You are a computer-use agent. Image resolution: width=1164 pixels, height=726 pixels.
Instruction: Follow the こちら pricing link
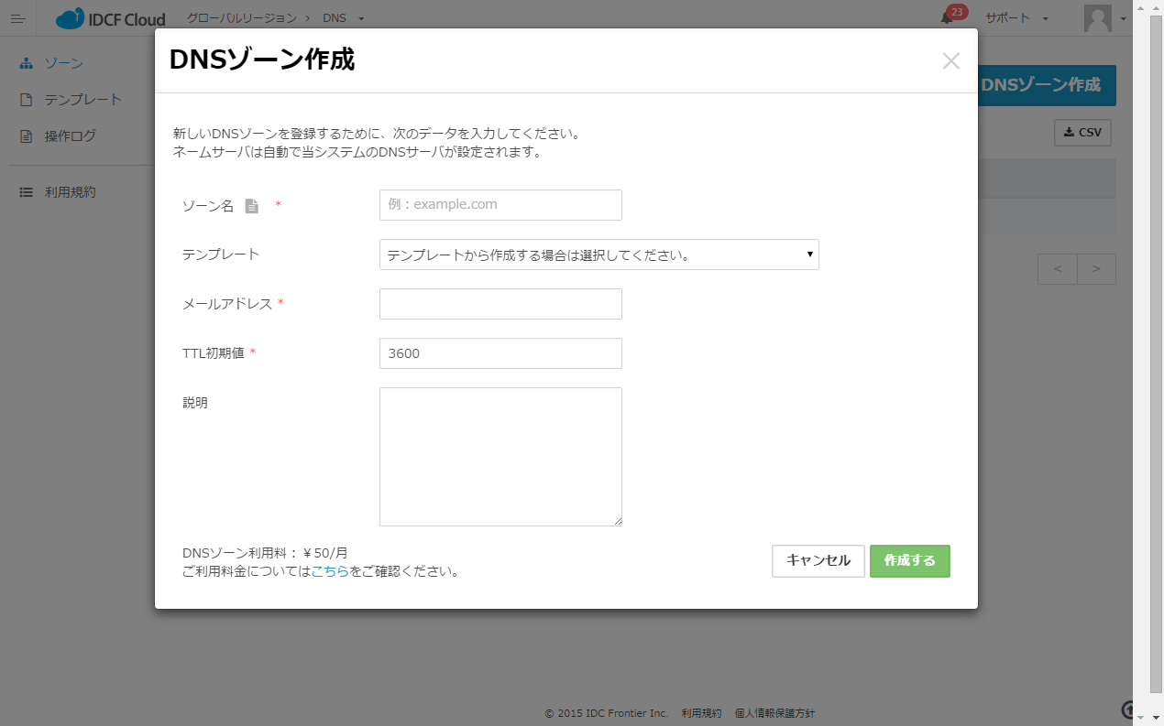pyautogui.click(x=330, y=571)
